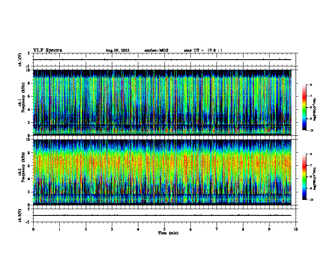The width and height of the screenshot is (333, 257).
Task: Click the "-6" value on ch.1 color bar
Action: click(310, 84)
